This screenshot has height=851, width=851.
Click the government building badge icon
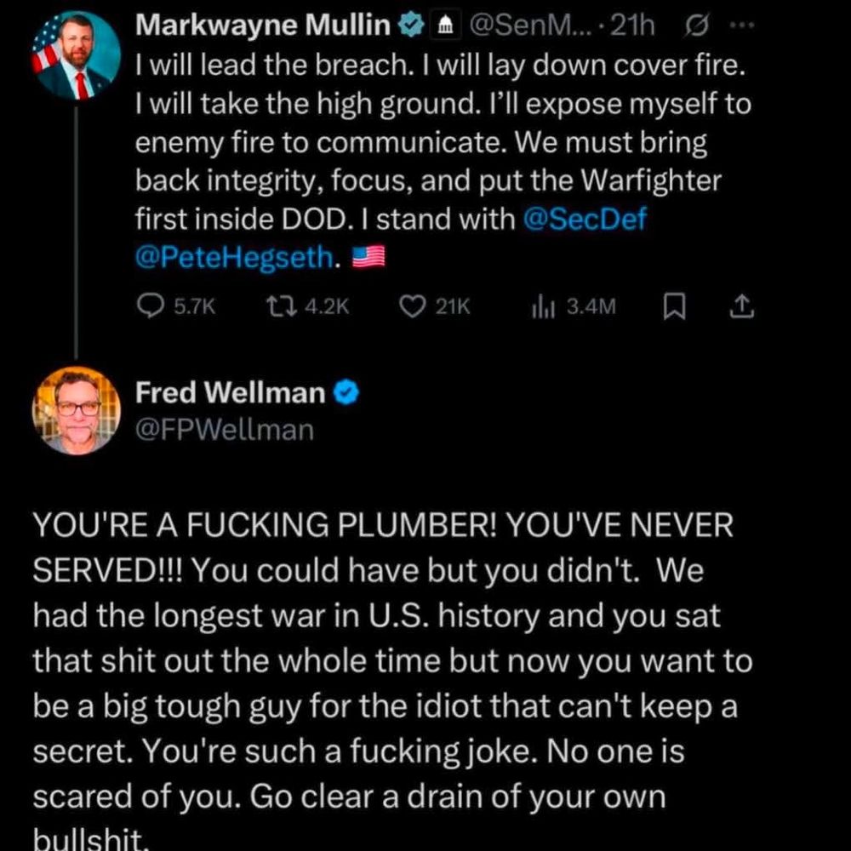pyautogui.click(x=443, y=27)
